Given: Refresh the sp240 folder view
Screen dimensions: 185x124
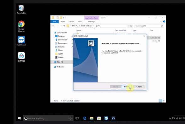Looking at the screenshot, I should tap(131, 26).
